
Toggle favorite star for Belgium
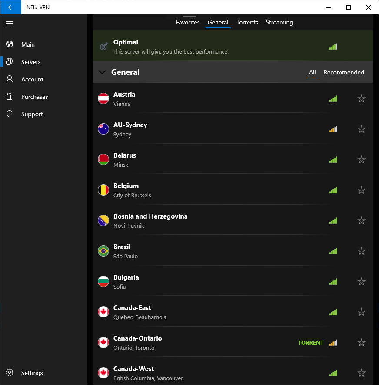[361, 190]
